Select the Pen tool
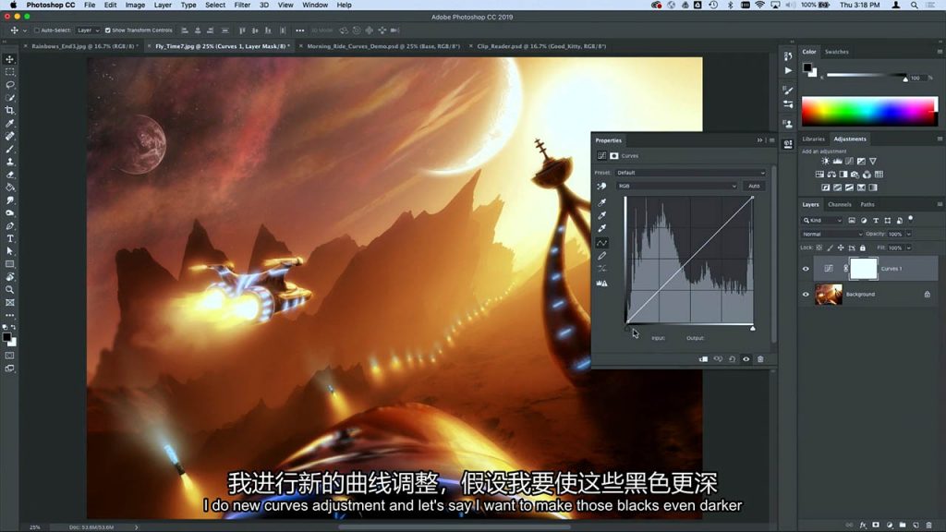946x532 pixels. [x=9, y=226]
